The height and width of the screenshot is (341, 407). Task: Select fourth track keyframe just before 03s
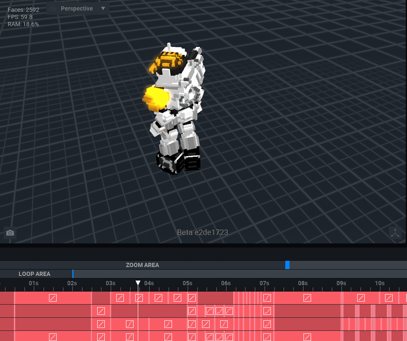(x=101, y=337)
